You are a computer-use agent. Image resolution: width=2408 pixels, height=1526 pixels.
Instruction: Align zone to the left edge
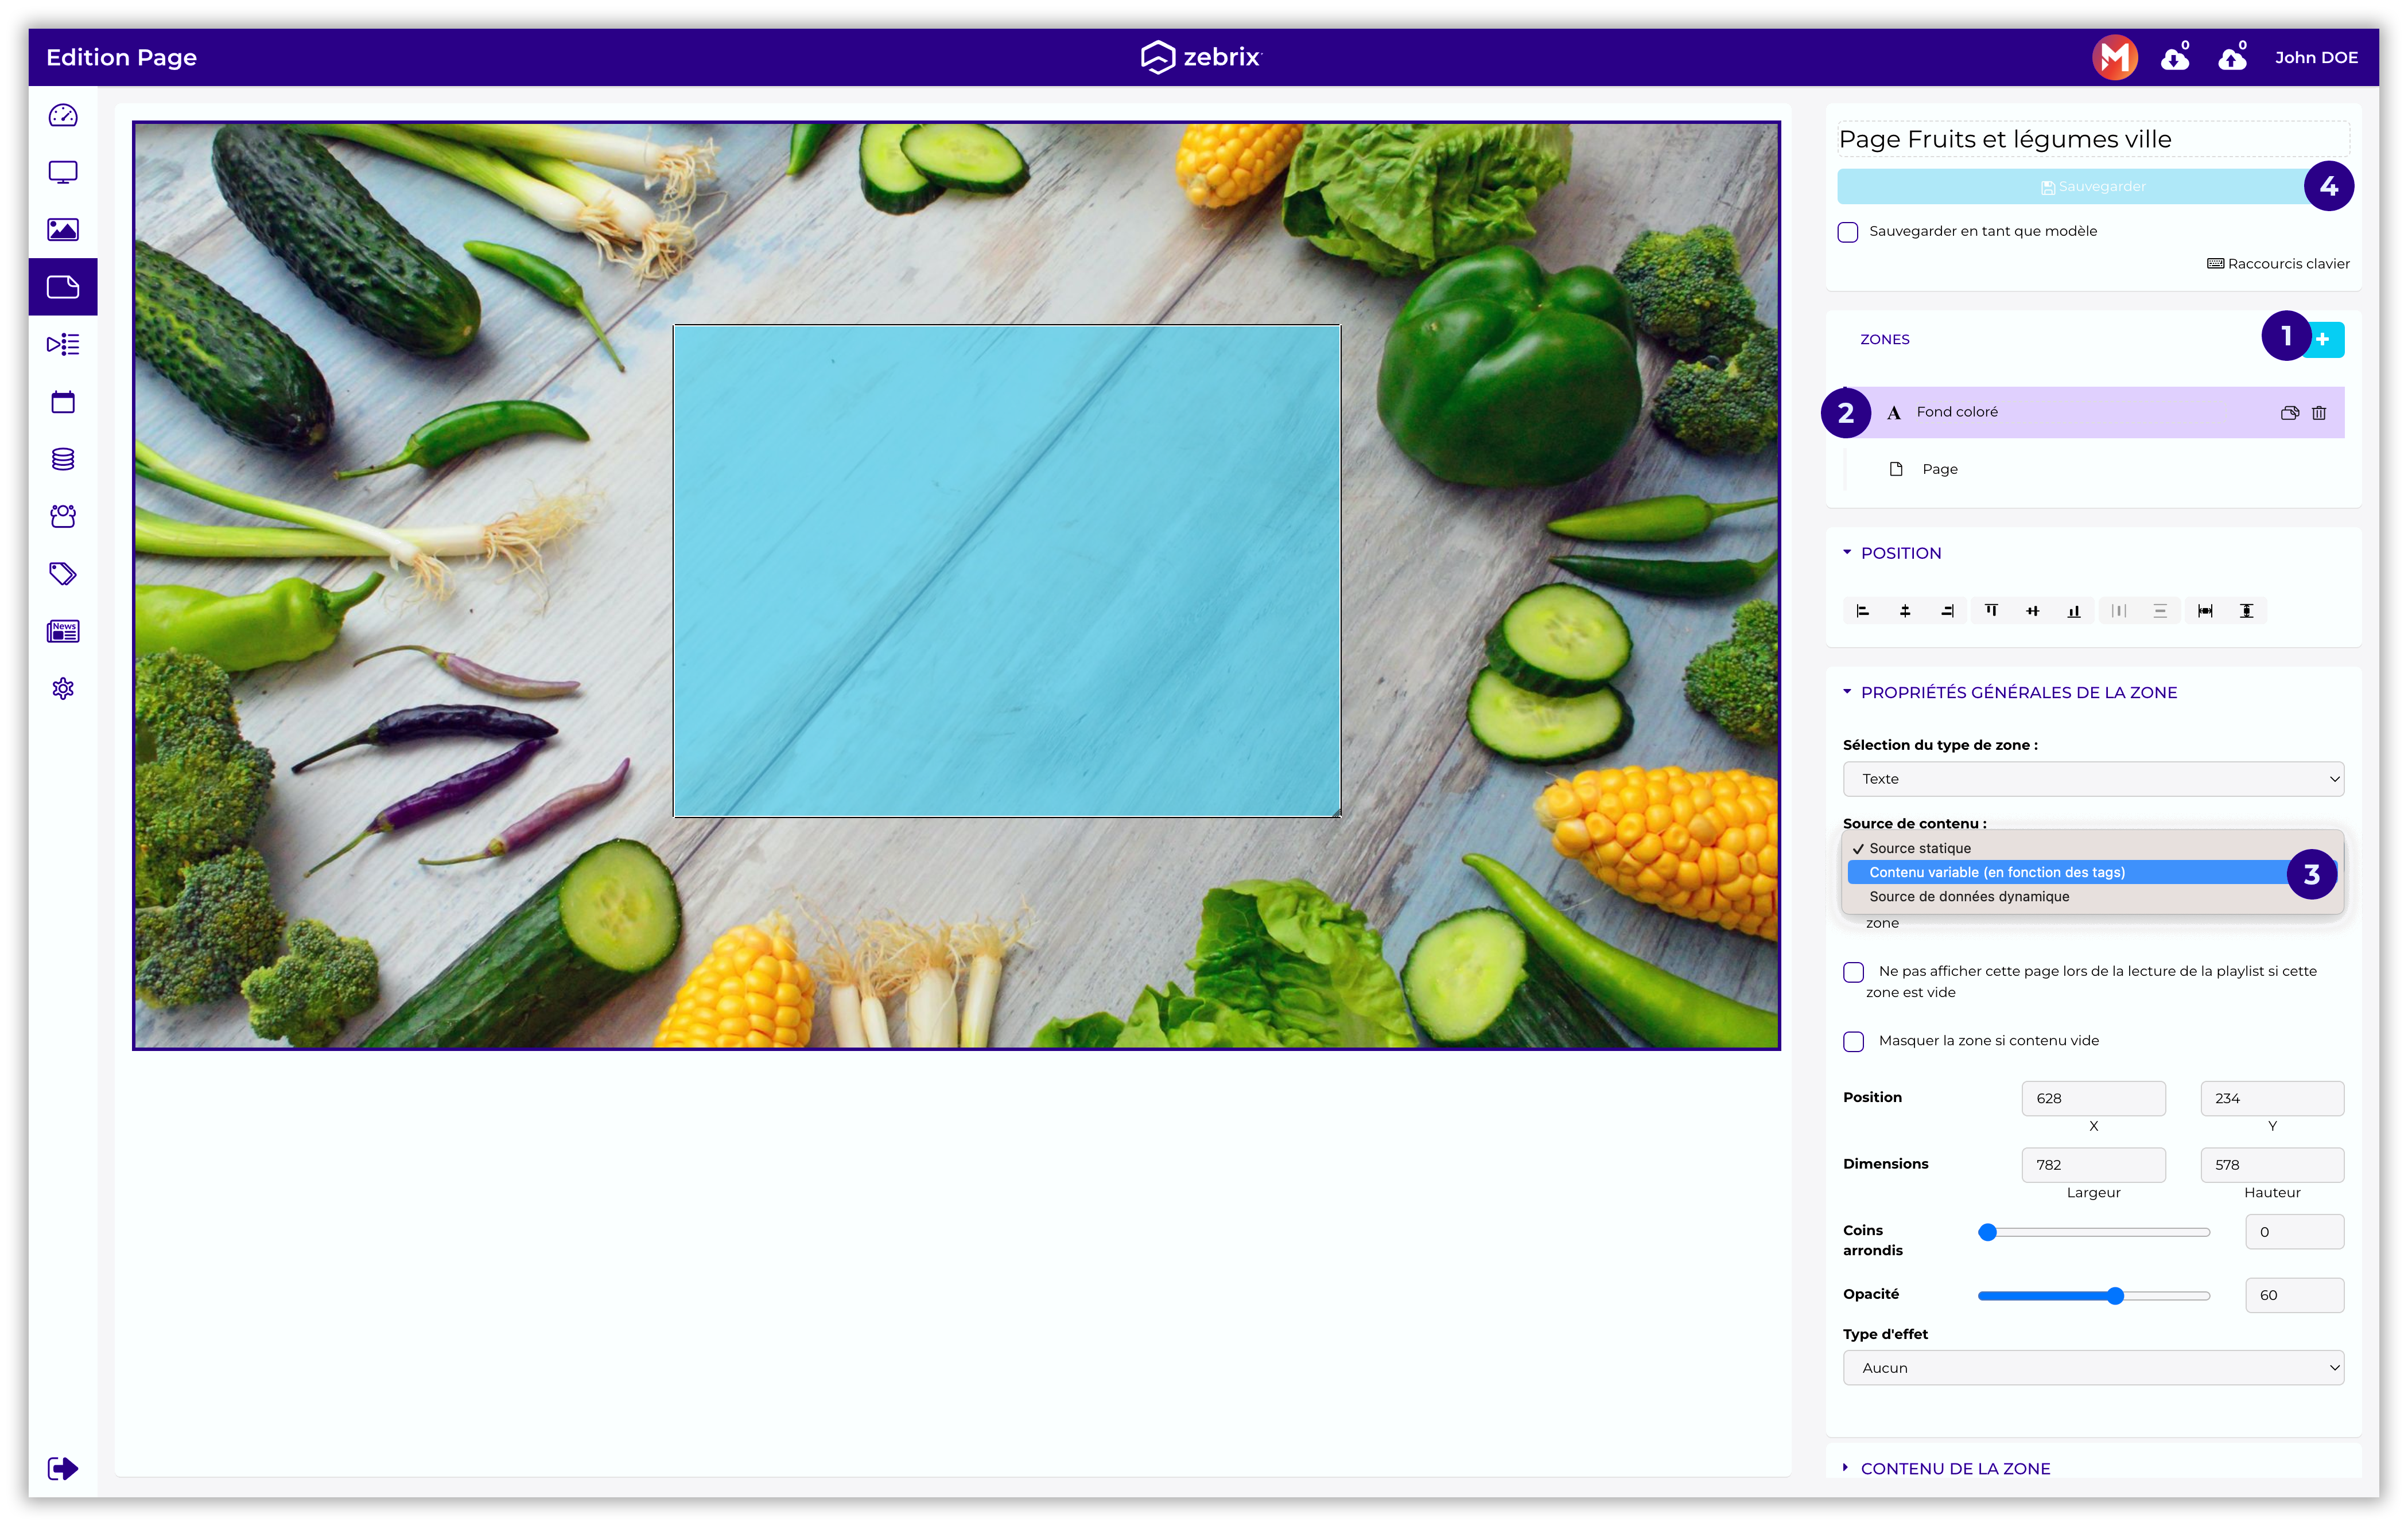tap(1862, 610)
